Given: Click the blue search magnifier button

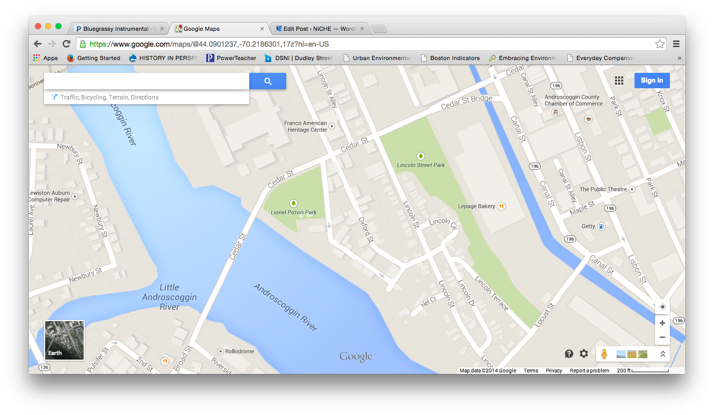Looking at the screenshot, I should point(267,81).
